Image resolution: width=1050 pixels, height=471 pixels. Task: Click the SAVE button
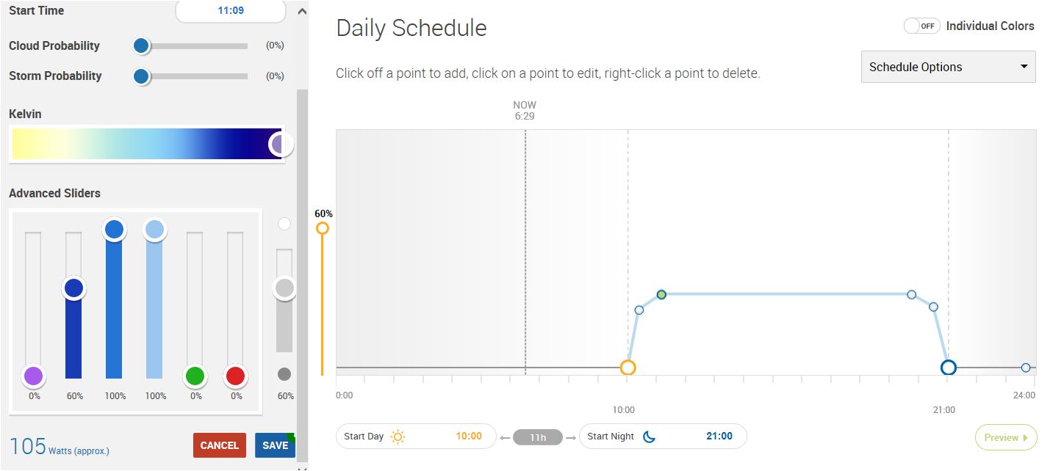[x=275, y=445]
